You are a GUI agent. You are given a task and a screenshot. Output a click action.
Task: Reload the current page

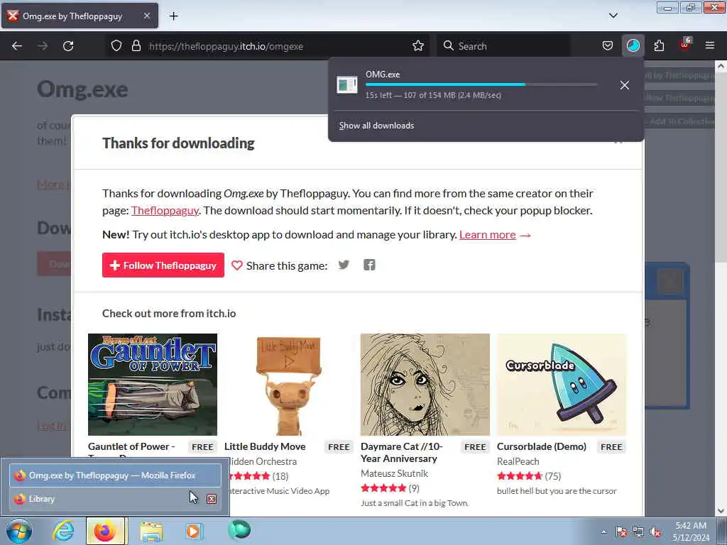pos(68,46)
